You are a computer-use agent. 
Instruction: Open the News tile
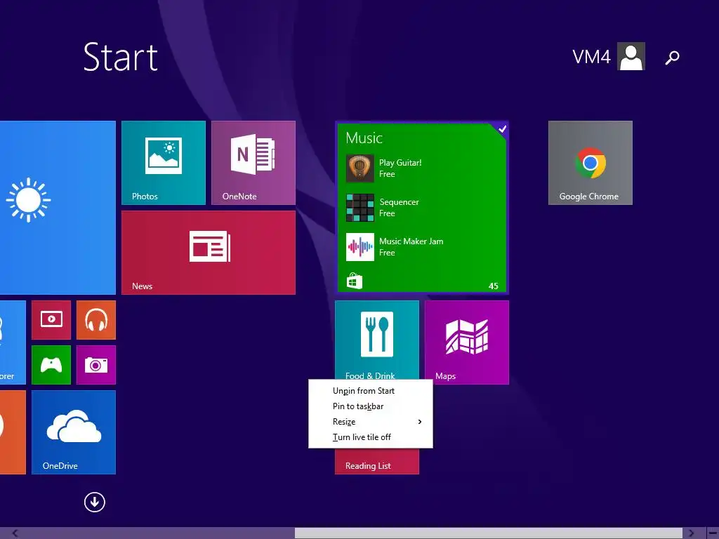[208, 253]
